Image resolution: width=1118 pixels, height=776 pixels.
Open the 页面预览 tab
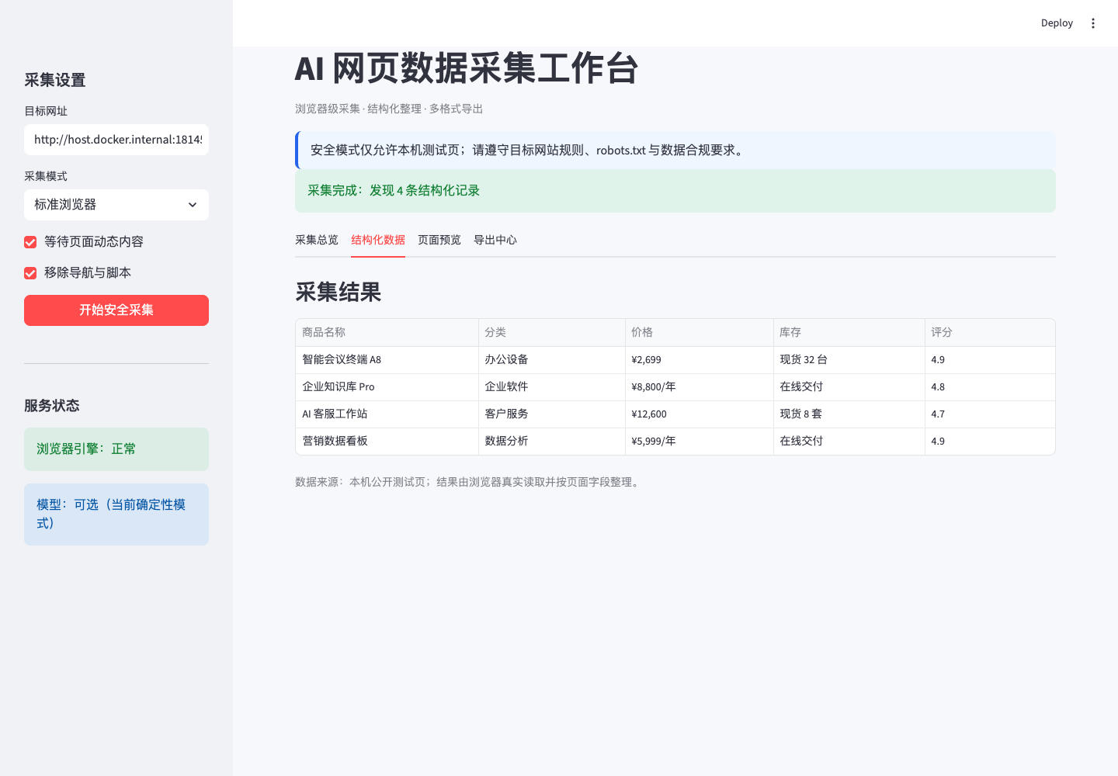pos(439,240)
